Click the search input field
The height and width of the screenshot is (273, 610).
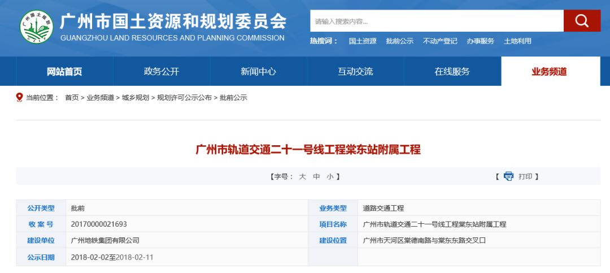(437, 21)
